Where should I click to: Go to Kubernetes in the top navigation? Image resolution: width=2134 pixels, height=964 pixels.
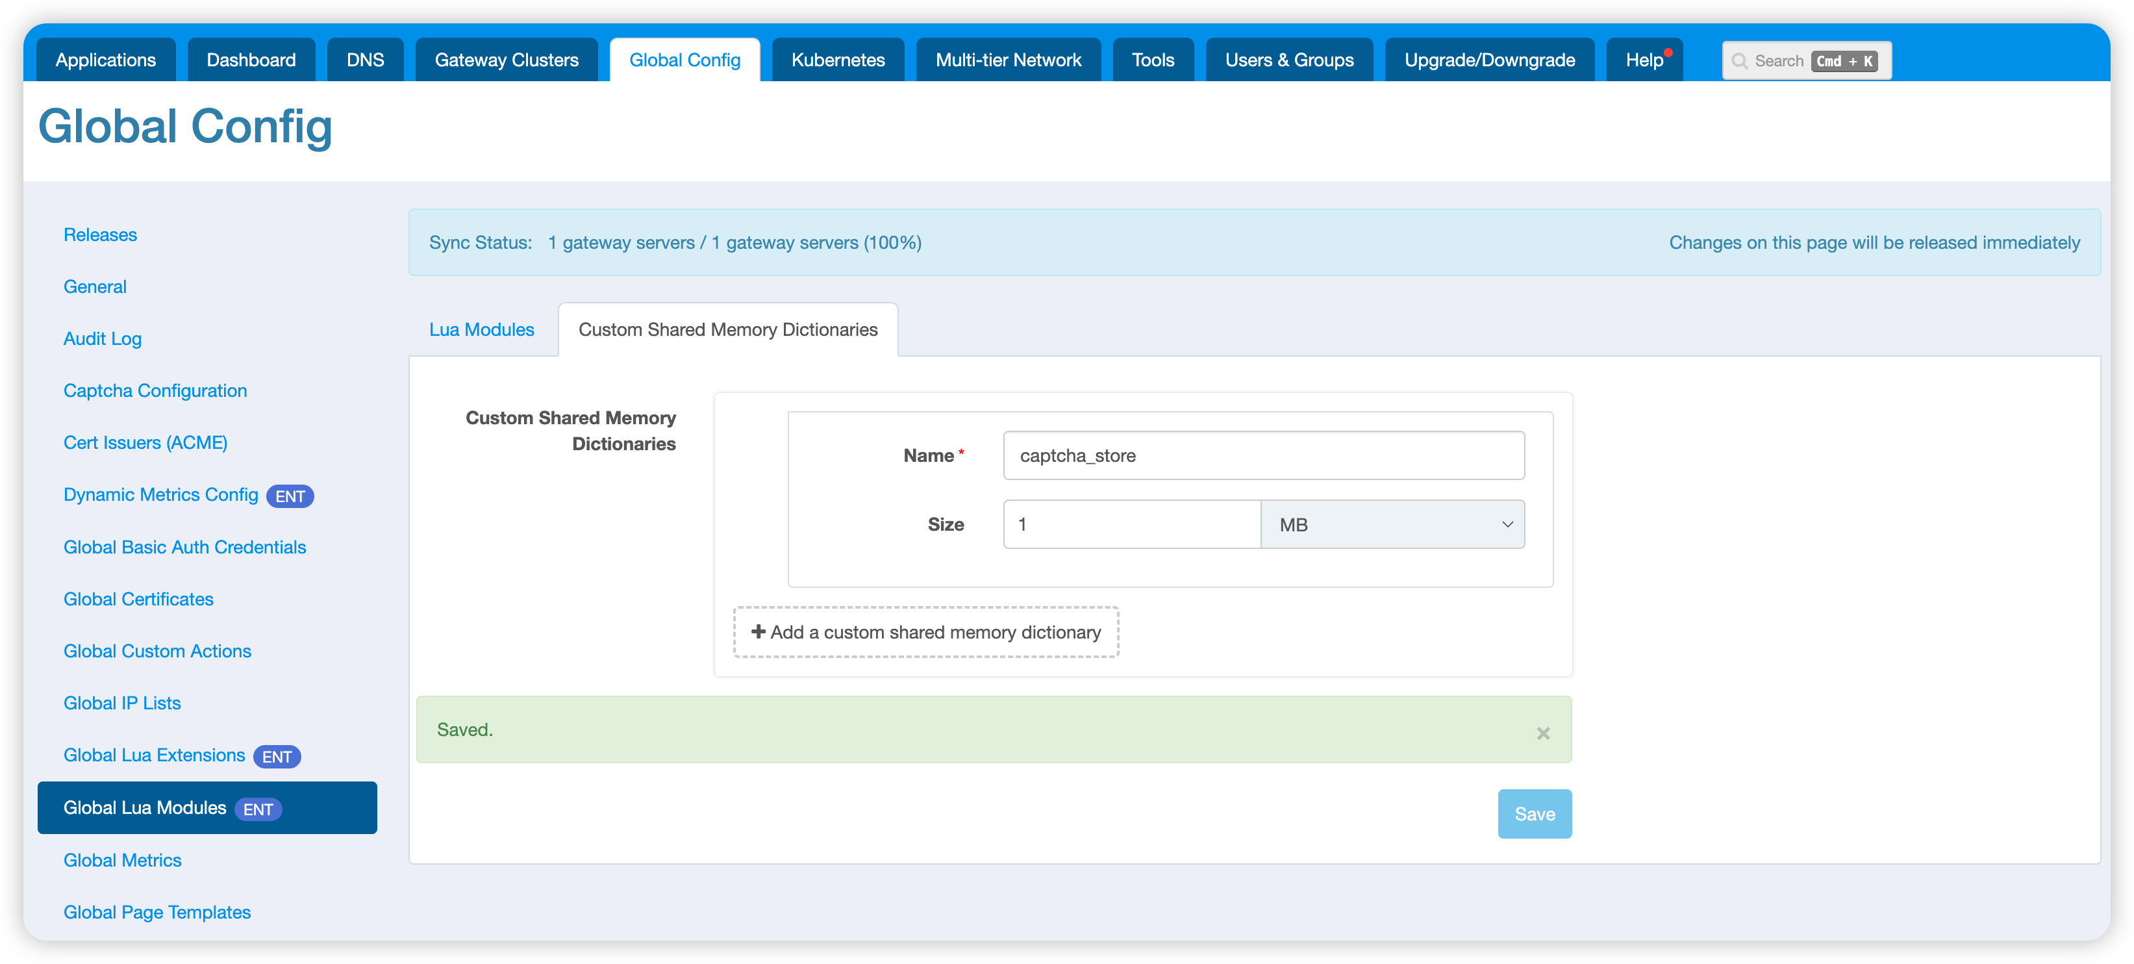click(838, 60)
